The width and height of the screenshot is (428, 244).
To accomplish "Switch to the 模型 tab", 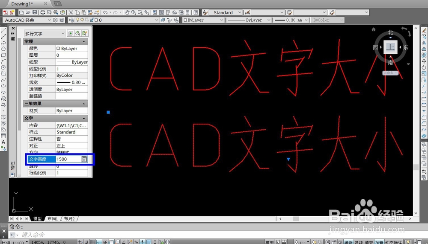I will (x=37, y=219).
